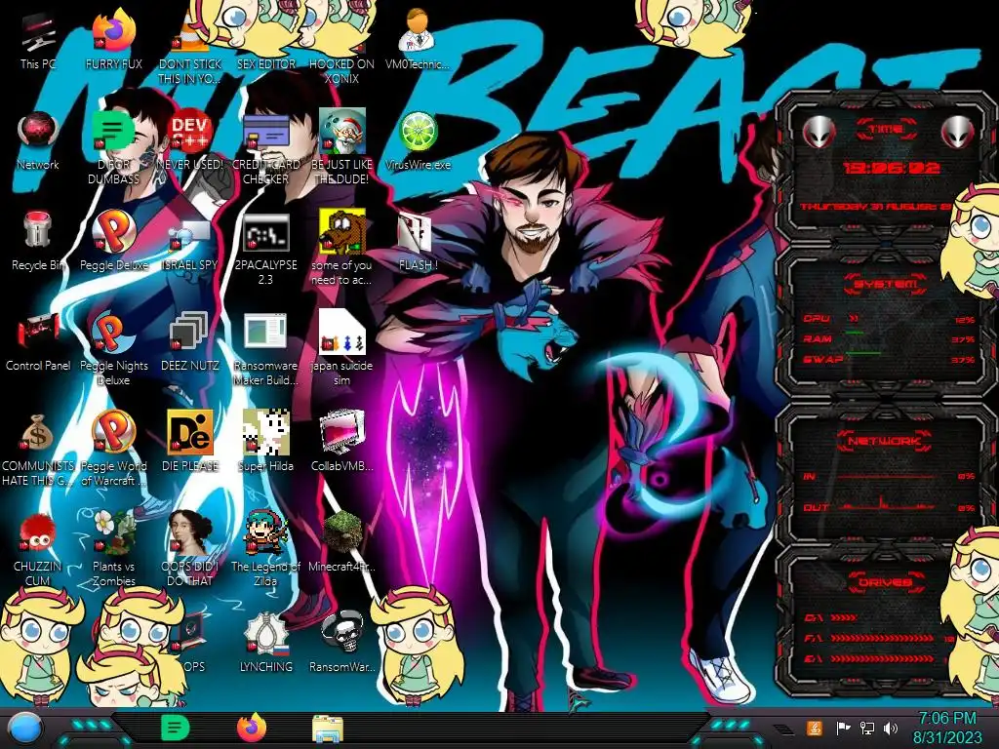This screenshot has height=749, width=999.
Task: Click the right alien head in the TIME widget
Action: pos(958,133)
